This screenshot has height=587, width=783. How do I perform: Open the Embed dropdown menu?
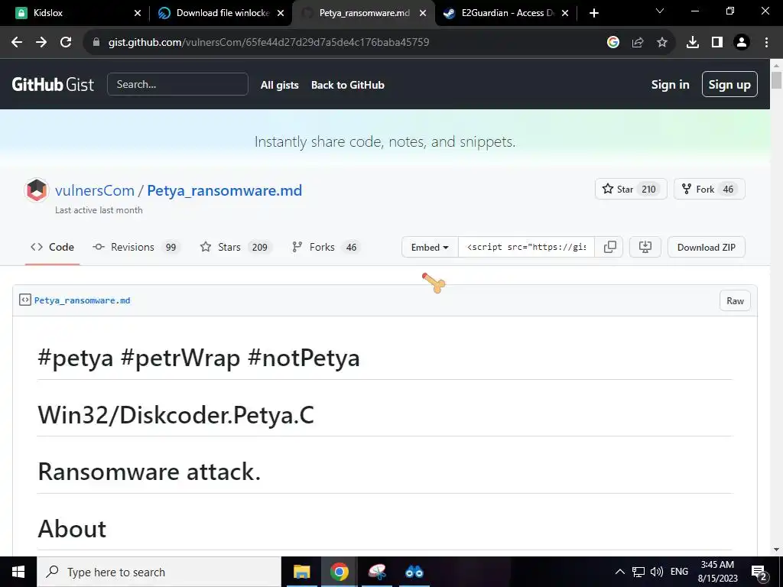[x=430, y=247]
